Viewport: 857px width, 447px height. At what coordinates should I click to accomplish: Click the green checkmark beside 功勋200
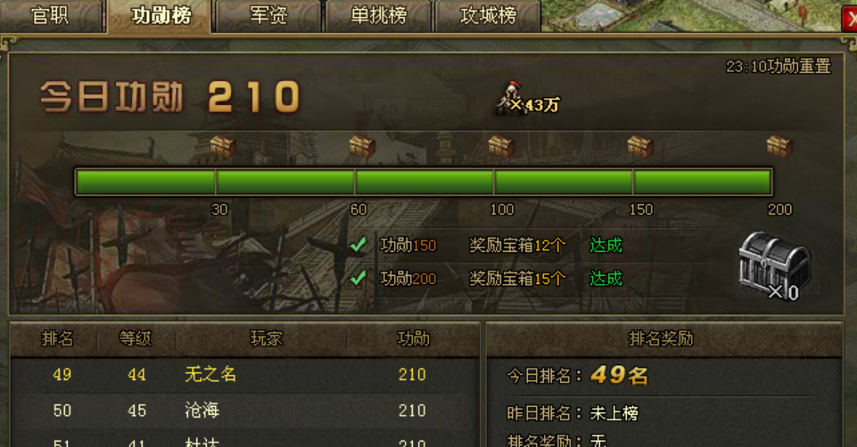pos(358,279)
